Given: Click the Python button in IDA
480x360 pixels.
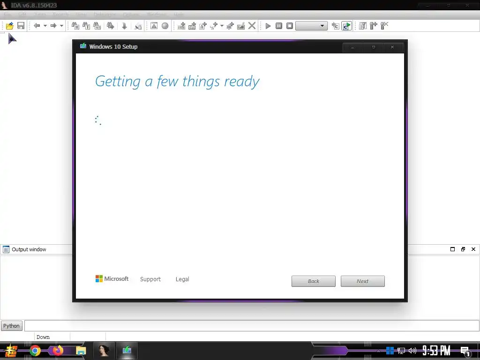Looking at the screenshot, I should pos(11,326).
